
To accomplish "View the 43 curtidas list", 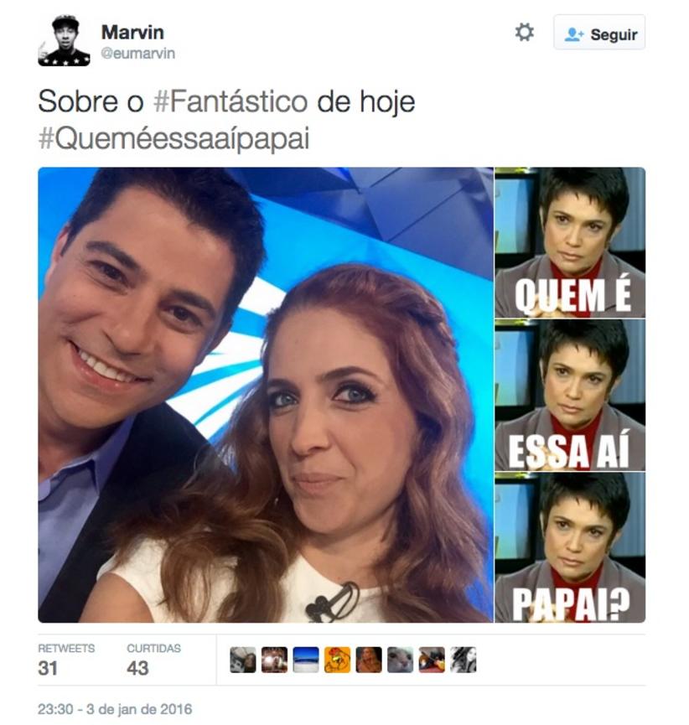I will point(153,660).
